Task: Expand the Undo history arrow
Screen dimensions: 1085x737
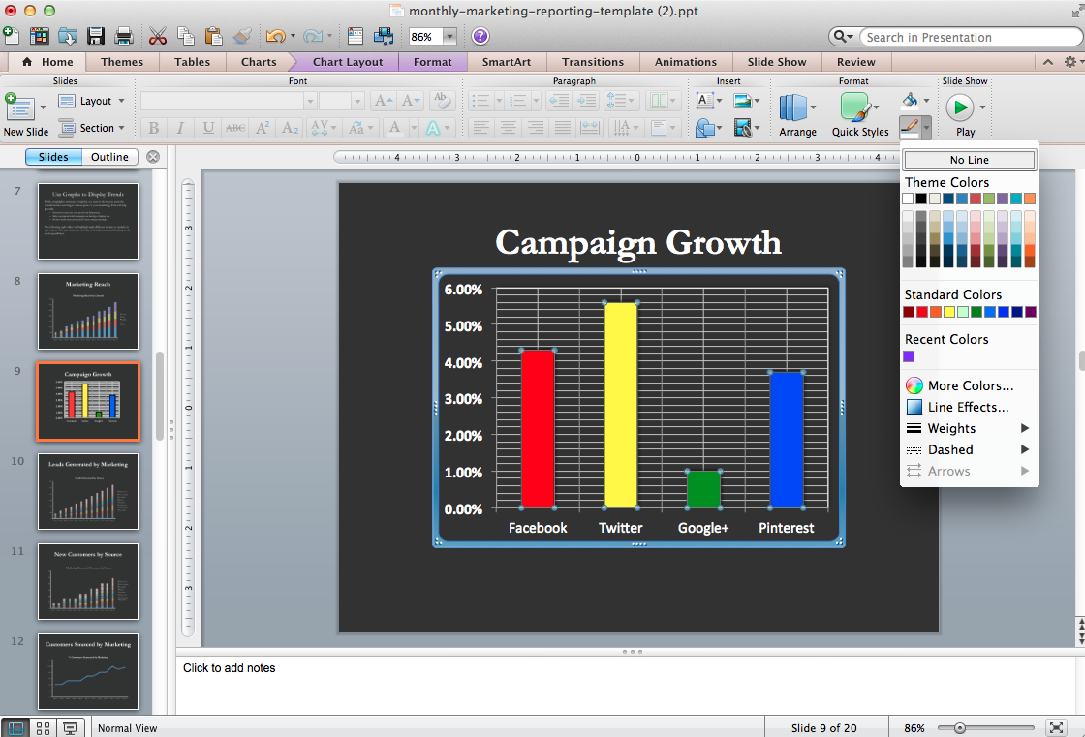Action: pyautogui.click(x=293, y=36)
